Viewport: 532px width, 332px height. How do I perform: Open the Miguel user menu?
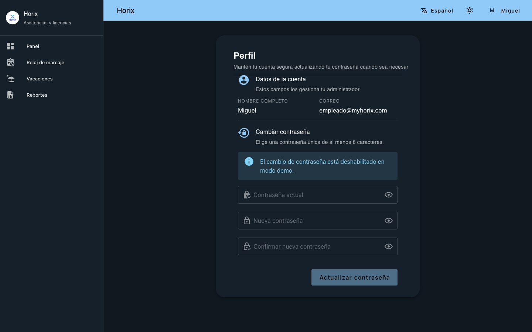[511, 10]
